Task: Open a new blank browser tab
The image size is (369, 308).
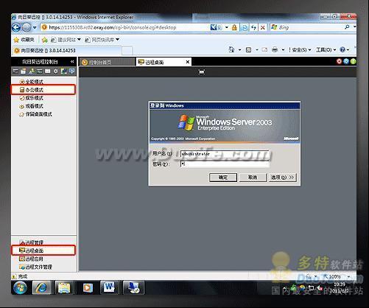Action: coord(127,51)
